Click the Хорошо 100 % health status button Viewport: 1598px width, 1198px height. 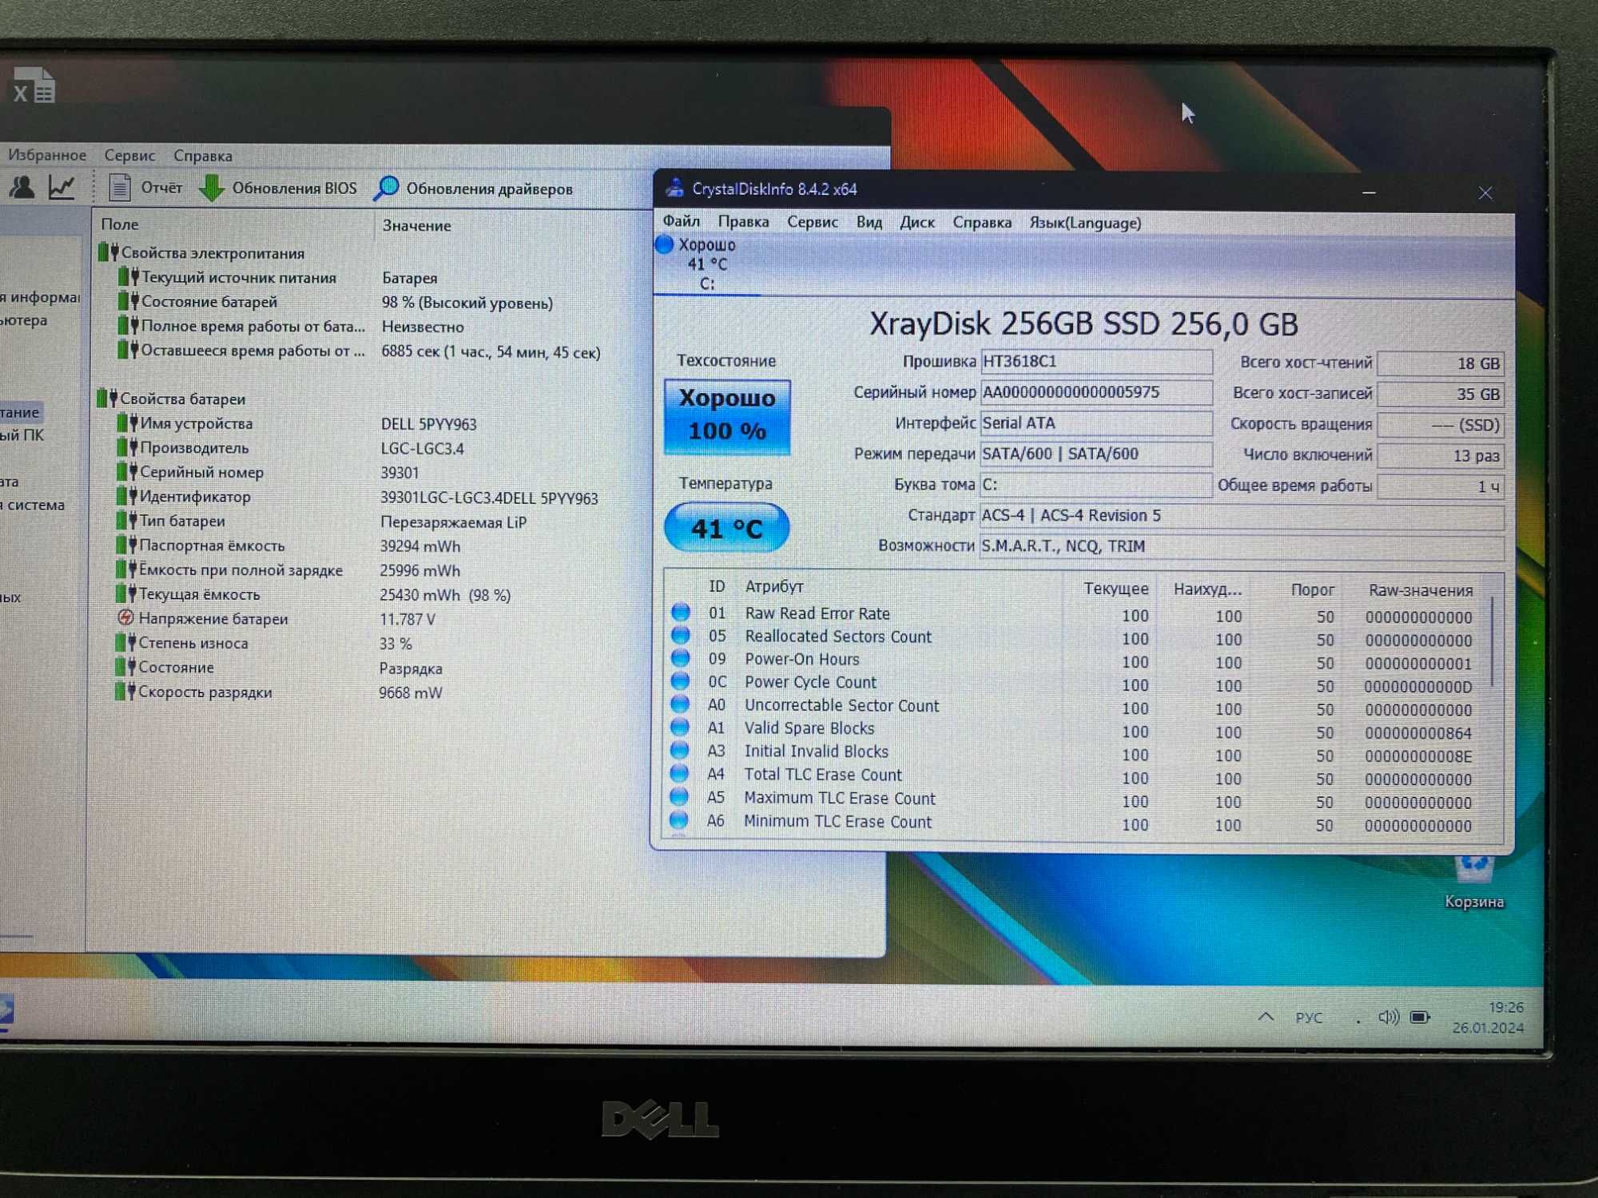point(727,416)
